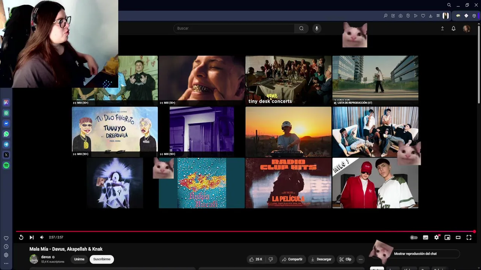Open sidebar bookmarks heart icon
Viewport: 481px width, 270px height.
coord(6,238)
